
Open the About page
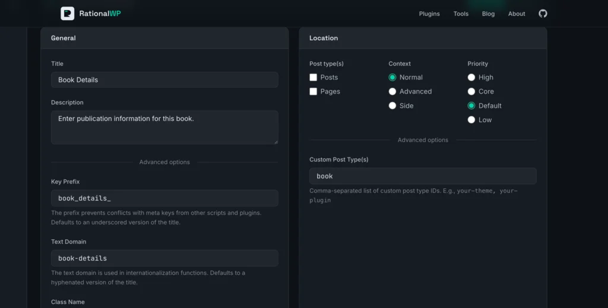pyautogui.click(x=517, y=14)
